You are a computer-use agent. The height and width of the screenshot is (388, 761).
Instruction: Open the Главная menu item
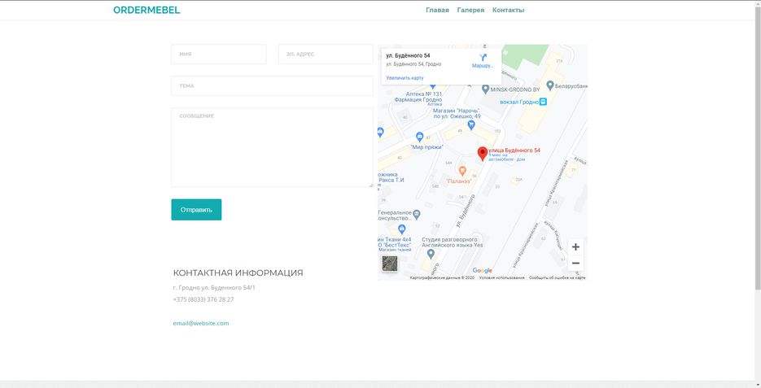click(x=437, y=11)
